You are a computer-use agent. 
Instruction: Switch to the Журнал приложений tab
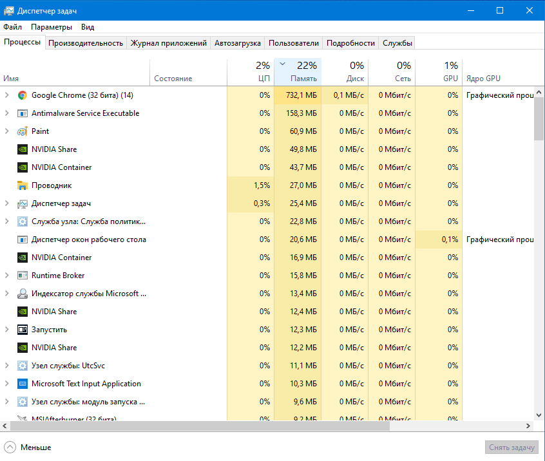[168, 43]
